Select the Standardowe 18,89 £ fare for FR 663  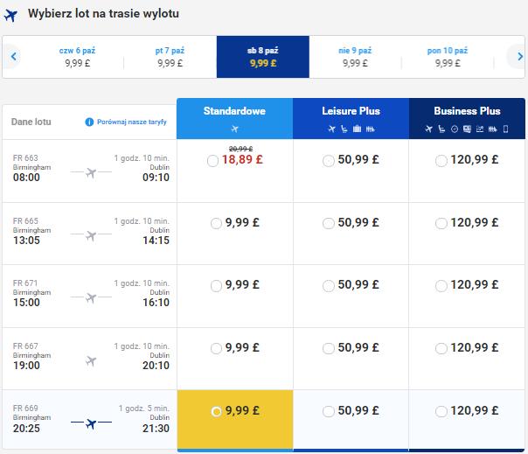pos(212,161)
